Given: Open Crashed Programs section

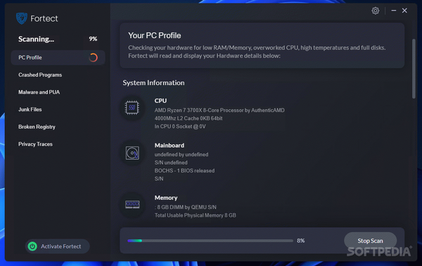Looking at the screenshot, I should (x=40, y=75).
